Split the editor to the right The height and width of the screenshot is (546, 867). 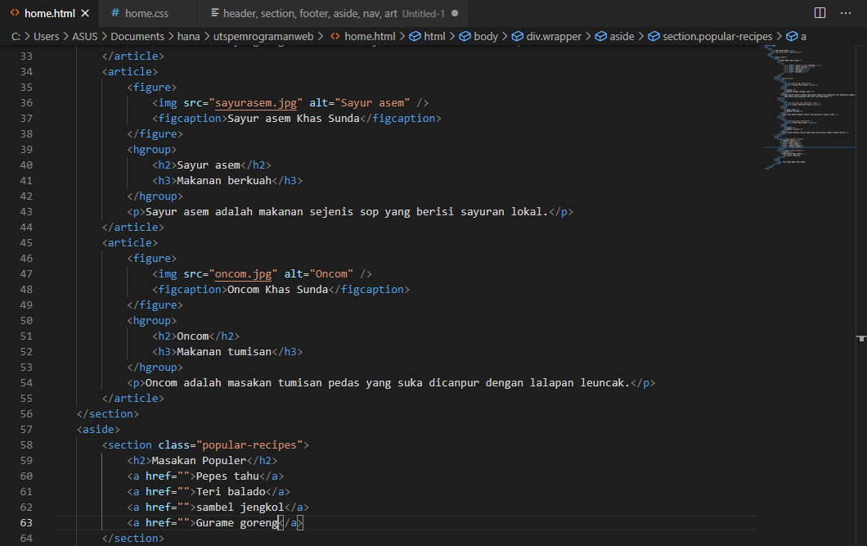point(820,13)
